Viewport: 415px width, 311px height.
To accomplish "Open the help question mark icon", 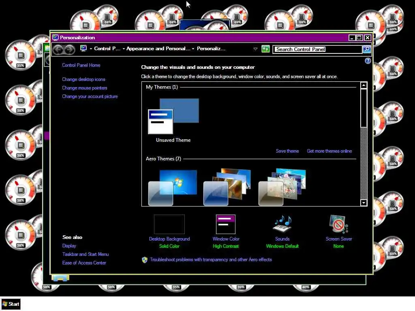I will [x=368, y=61].
